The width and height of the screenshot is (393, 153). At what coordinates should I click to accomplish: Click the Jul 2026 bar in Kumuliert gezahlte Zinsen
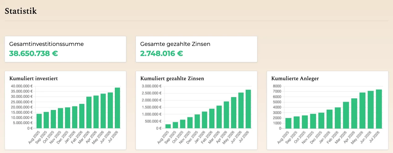248,109
